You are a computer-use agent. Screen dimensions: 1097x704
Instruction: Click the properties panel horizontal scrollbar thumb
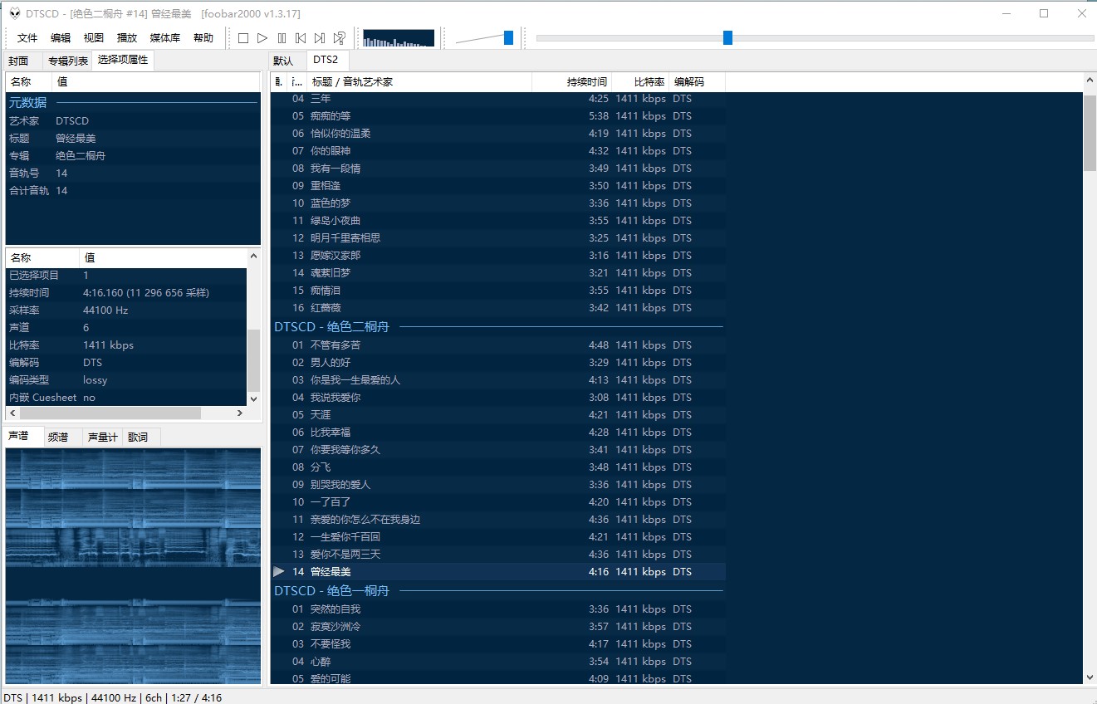[110, 413]
